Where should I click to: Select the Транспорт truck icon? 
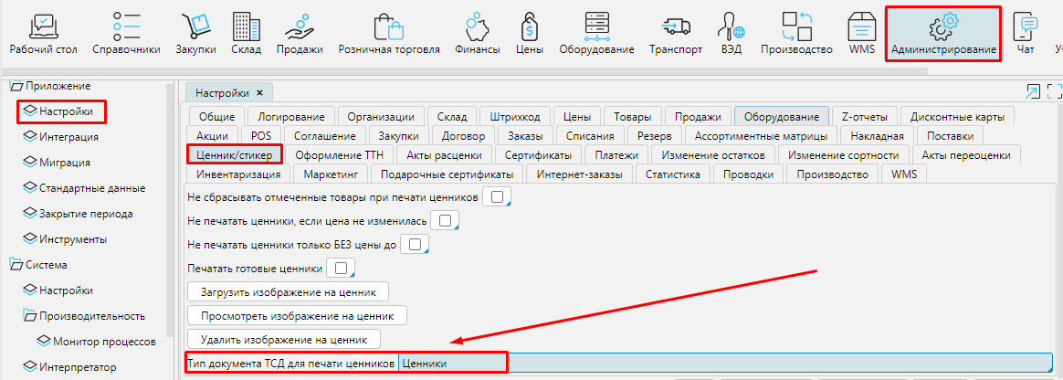click(x=676, y=26)
